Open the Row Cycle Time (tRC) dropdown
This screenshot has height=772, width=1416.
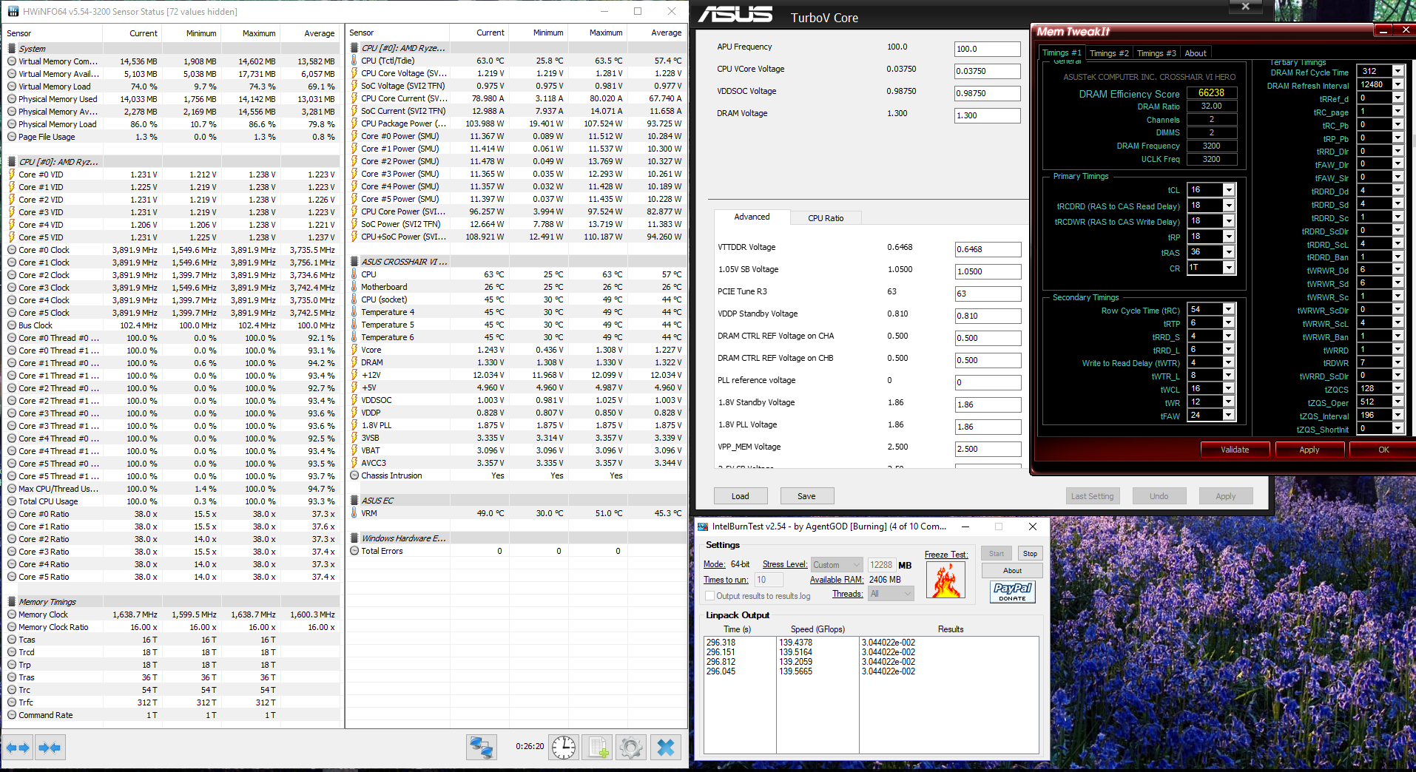tap(1229, 309)
